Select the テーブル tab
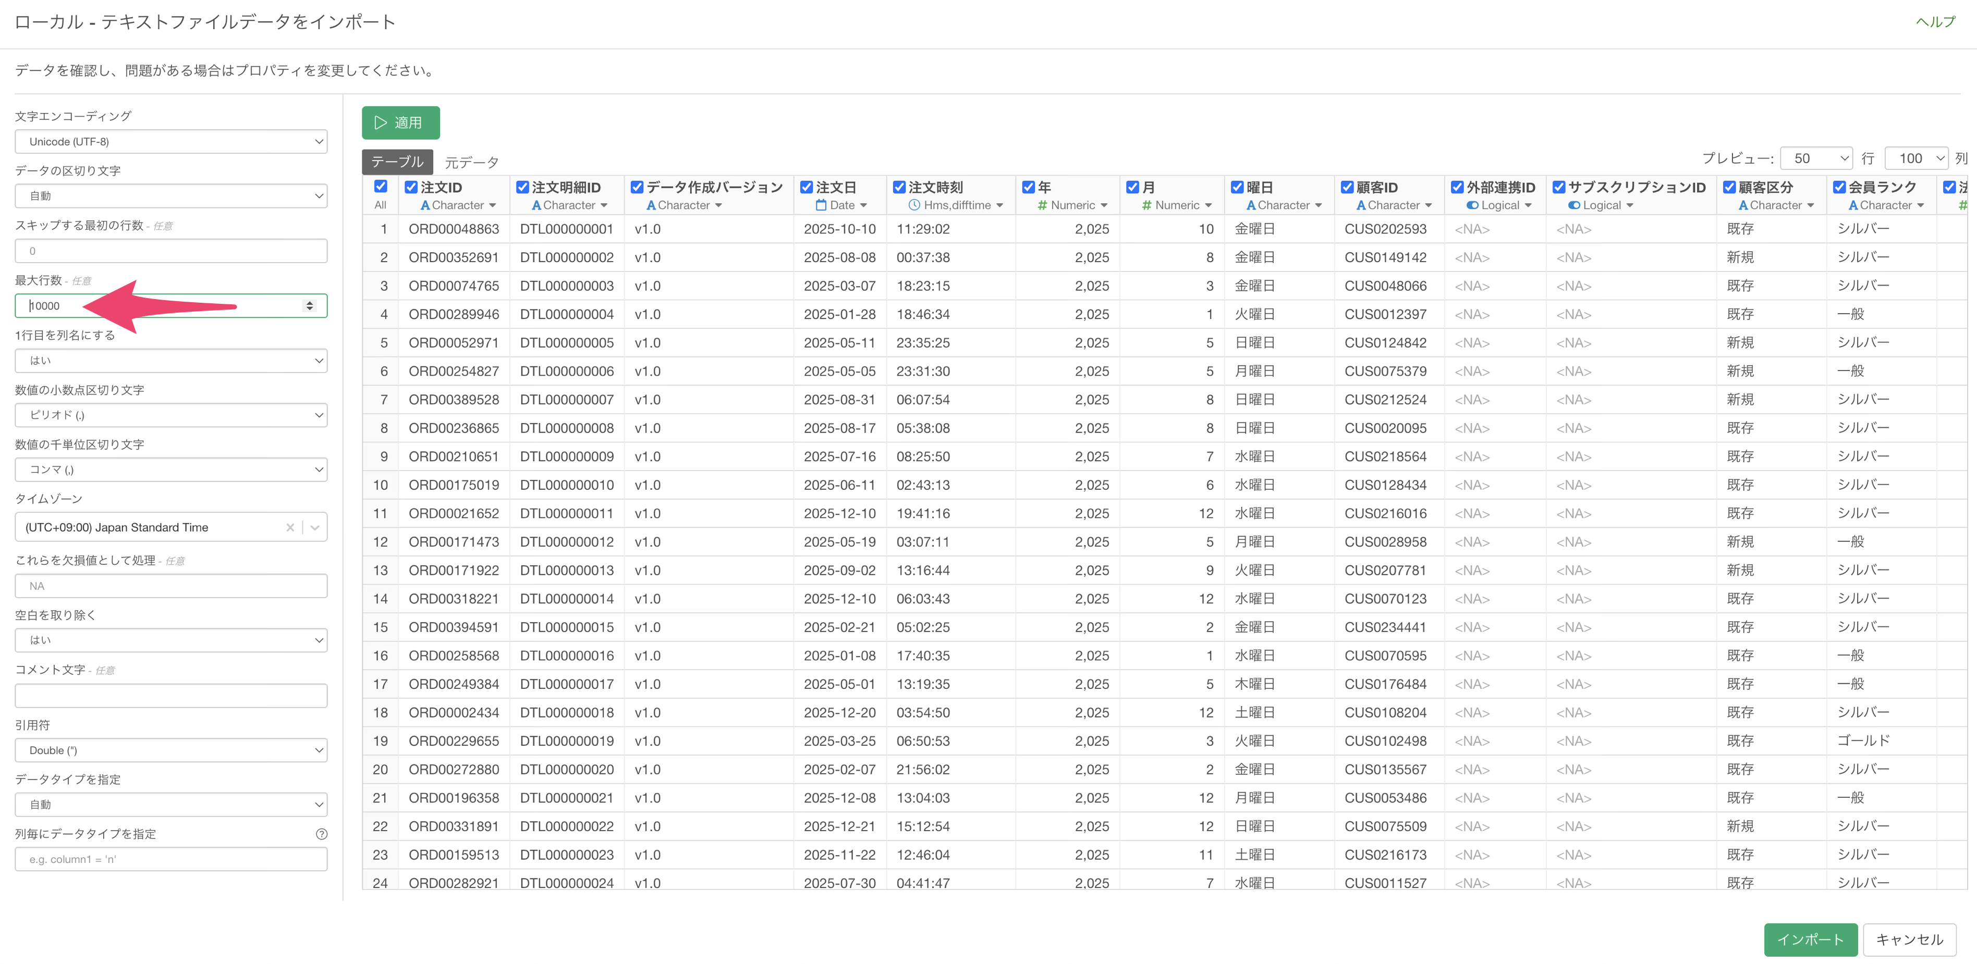Screen dimensions: 1977x964 click(x=398, y=162)
